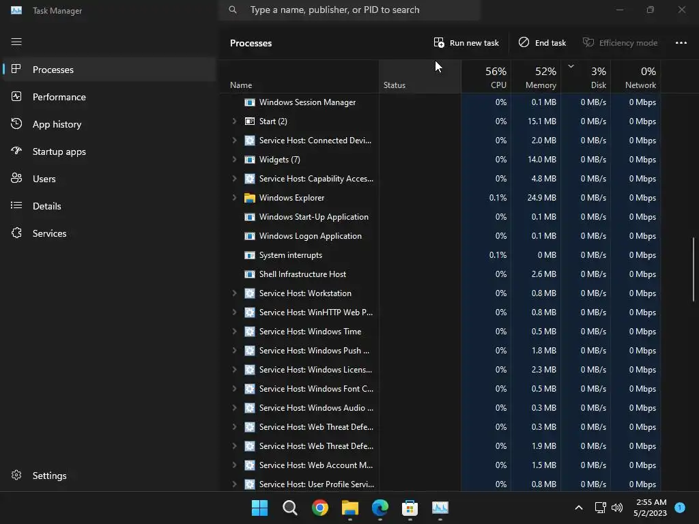Sort by the CPU column header
Viewport: 699px width, 524px height.
pyautogui.click(x=486, y=77)
